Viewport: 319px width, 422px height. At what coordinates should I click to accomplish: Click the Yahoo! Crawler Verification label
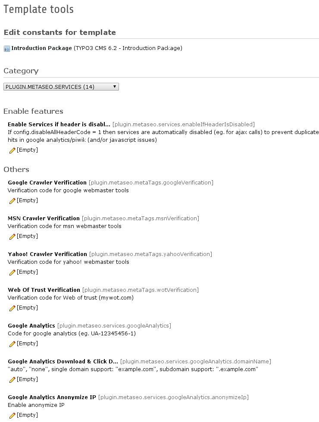pyautogui.click(x=47, y=254)
